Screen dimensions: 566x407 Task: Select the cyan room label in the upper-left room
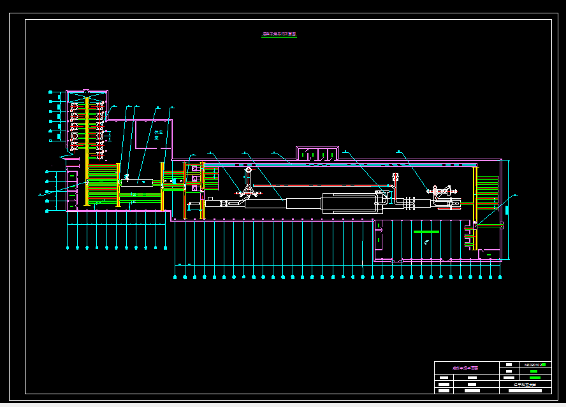tap(159, 134)
